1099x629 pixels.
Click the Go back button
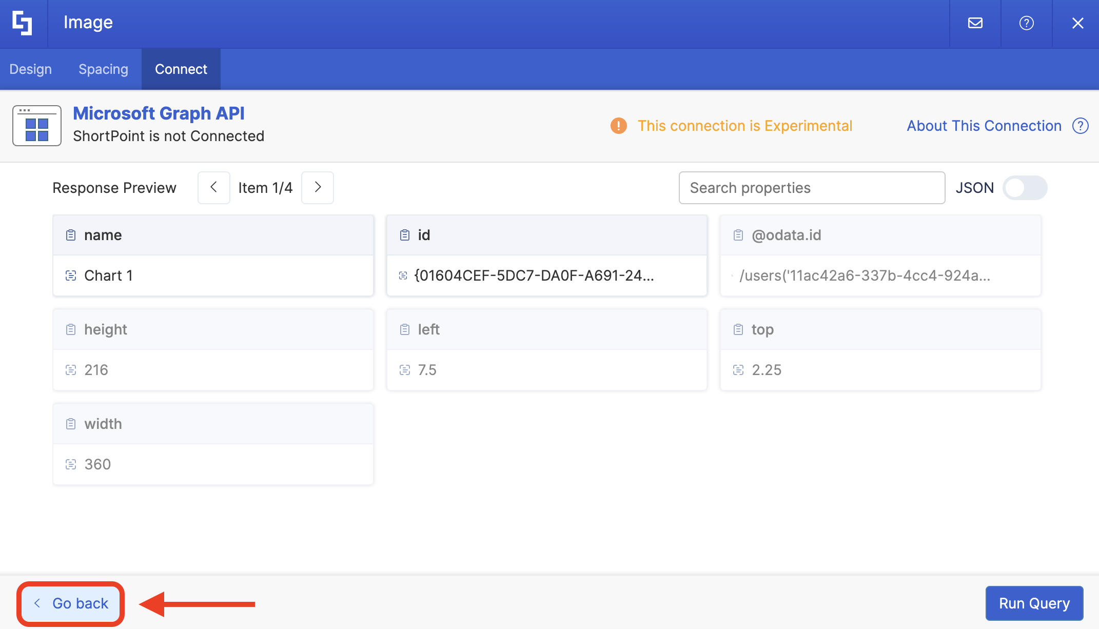pos(71,603)
